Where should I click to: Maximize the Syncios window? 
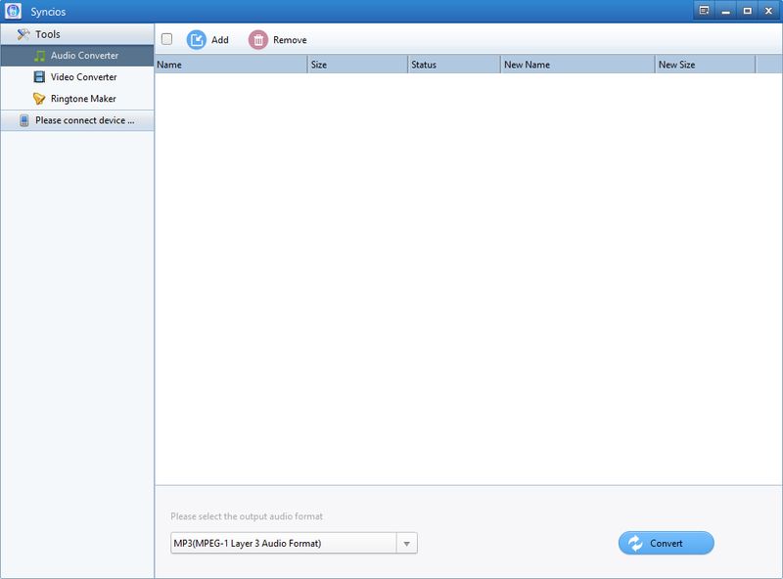747,11
